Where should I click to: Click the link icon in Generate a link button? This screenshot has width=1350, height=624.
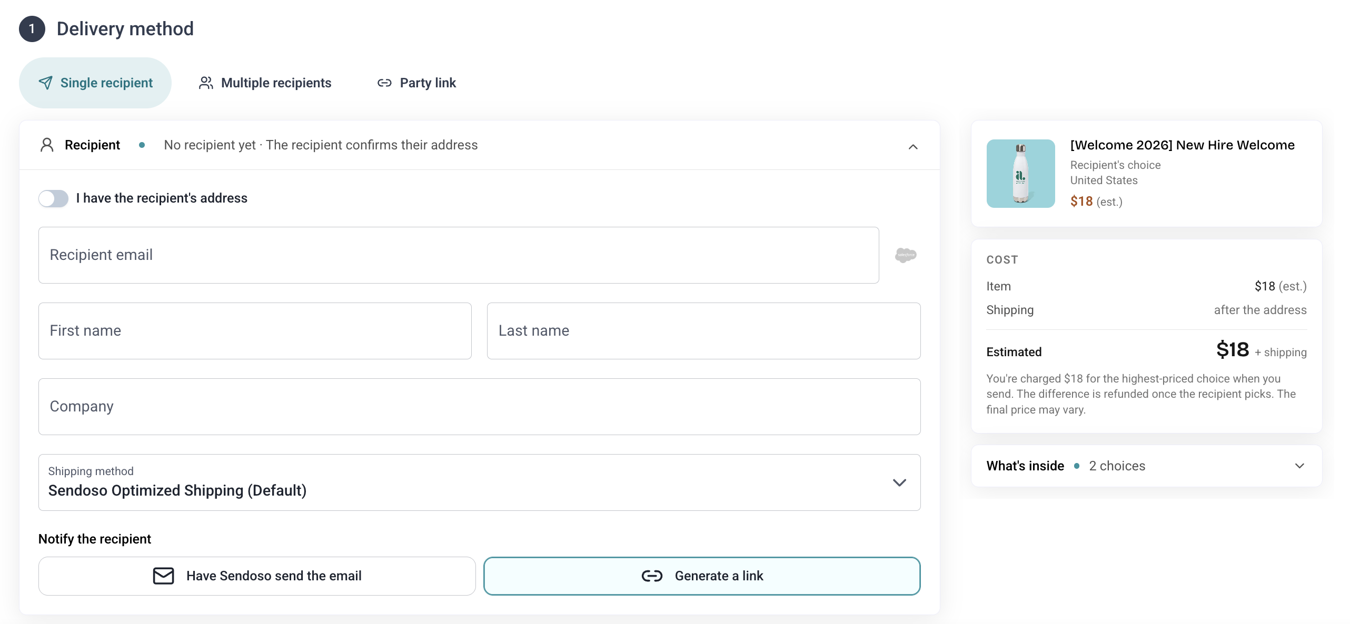(652, 576)
